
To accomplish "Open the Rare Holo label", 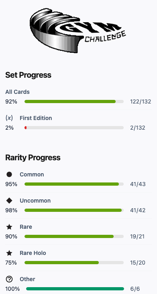I will [33, 253].
